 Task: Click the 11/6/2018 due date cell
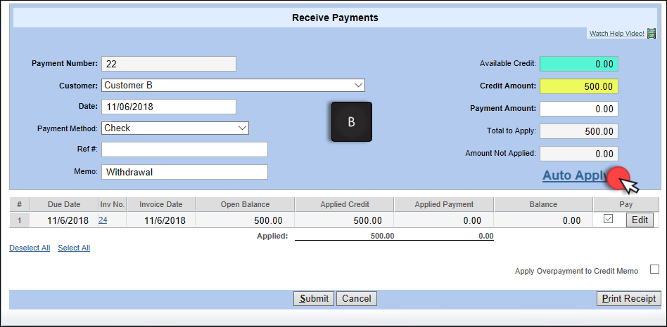[64, 220]
